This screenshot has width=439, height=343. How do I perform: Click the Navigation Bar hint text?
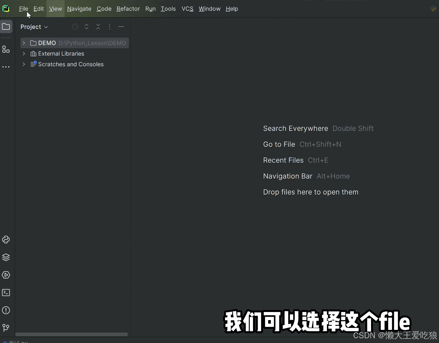point(288,176)
